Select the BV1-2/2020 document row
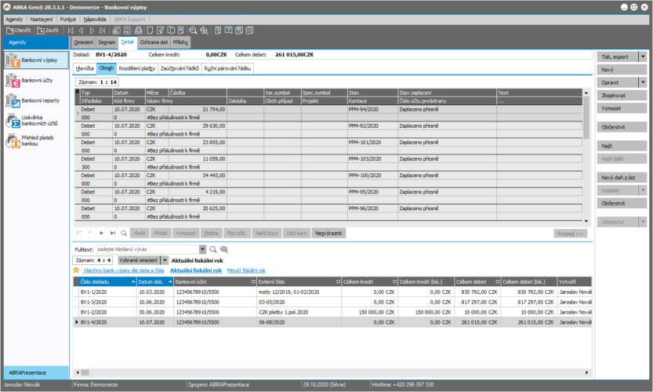653x392 pixels. click(94, 311)
